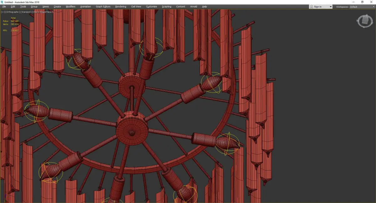Open the Default Edged Faces viewport menu
The image size is (376, 203).
[42, 12]
